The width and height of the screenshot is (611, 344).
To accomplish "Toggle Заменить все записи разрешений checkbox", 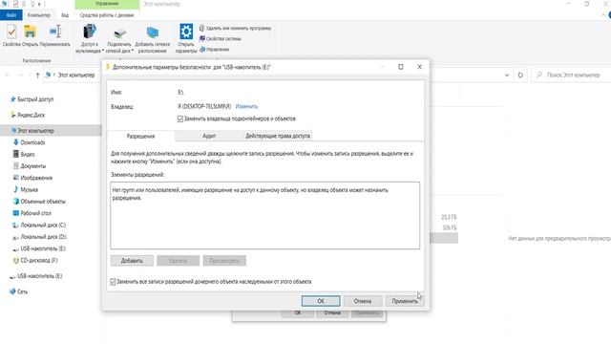I will (113, 282).
